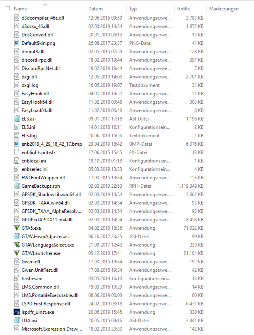The image size is (254, 335).
Task: Select the file name DdsConvert.dll
Action: pyautogui.click(x=37, y=34)
